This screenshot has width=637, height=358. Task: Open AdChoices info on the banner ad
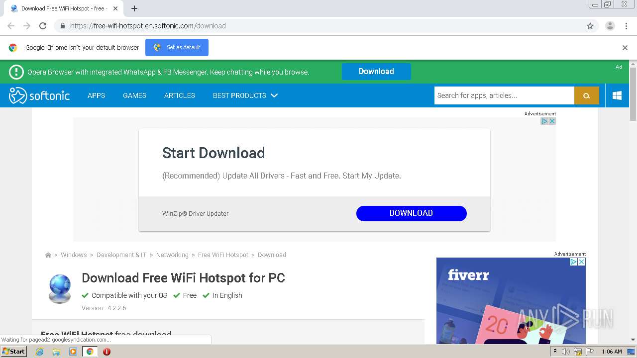pyautogui.click(x=544, y=121)
